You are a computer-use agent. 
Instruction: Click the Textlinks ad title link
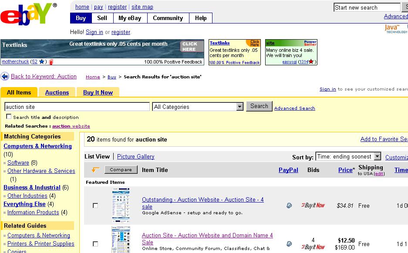220,43
